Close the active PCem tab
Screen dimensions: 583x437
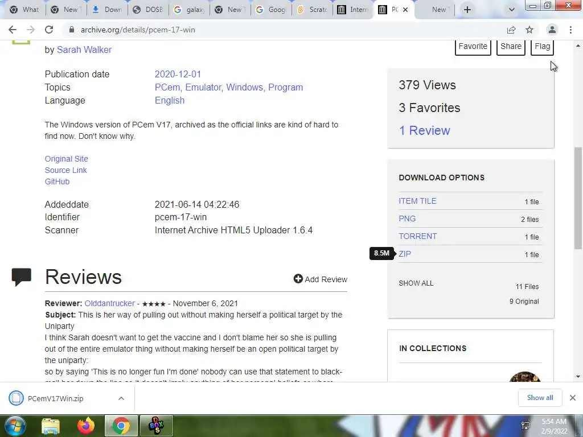(x=405, y=10)
